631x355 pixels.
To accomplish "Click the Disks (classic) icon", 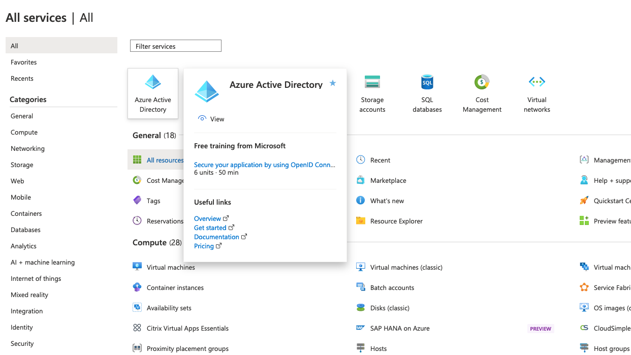I will (361, 307).
